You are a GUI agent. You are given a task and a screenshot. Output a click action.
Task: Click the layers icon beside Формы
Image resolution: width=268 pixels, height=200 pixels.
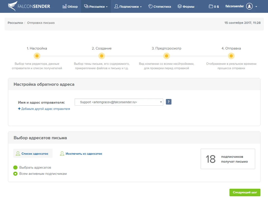click(x=179, y=6)
